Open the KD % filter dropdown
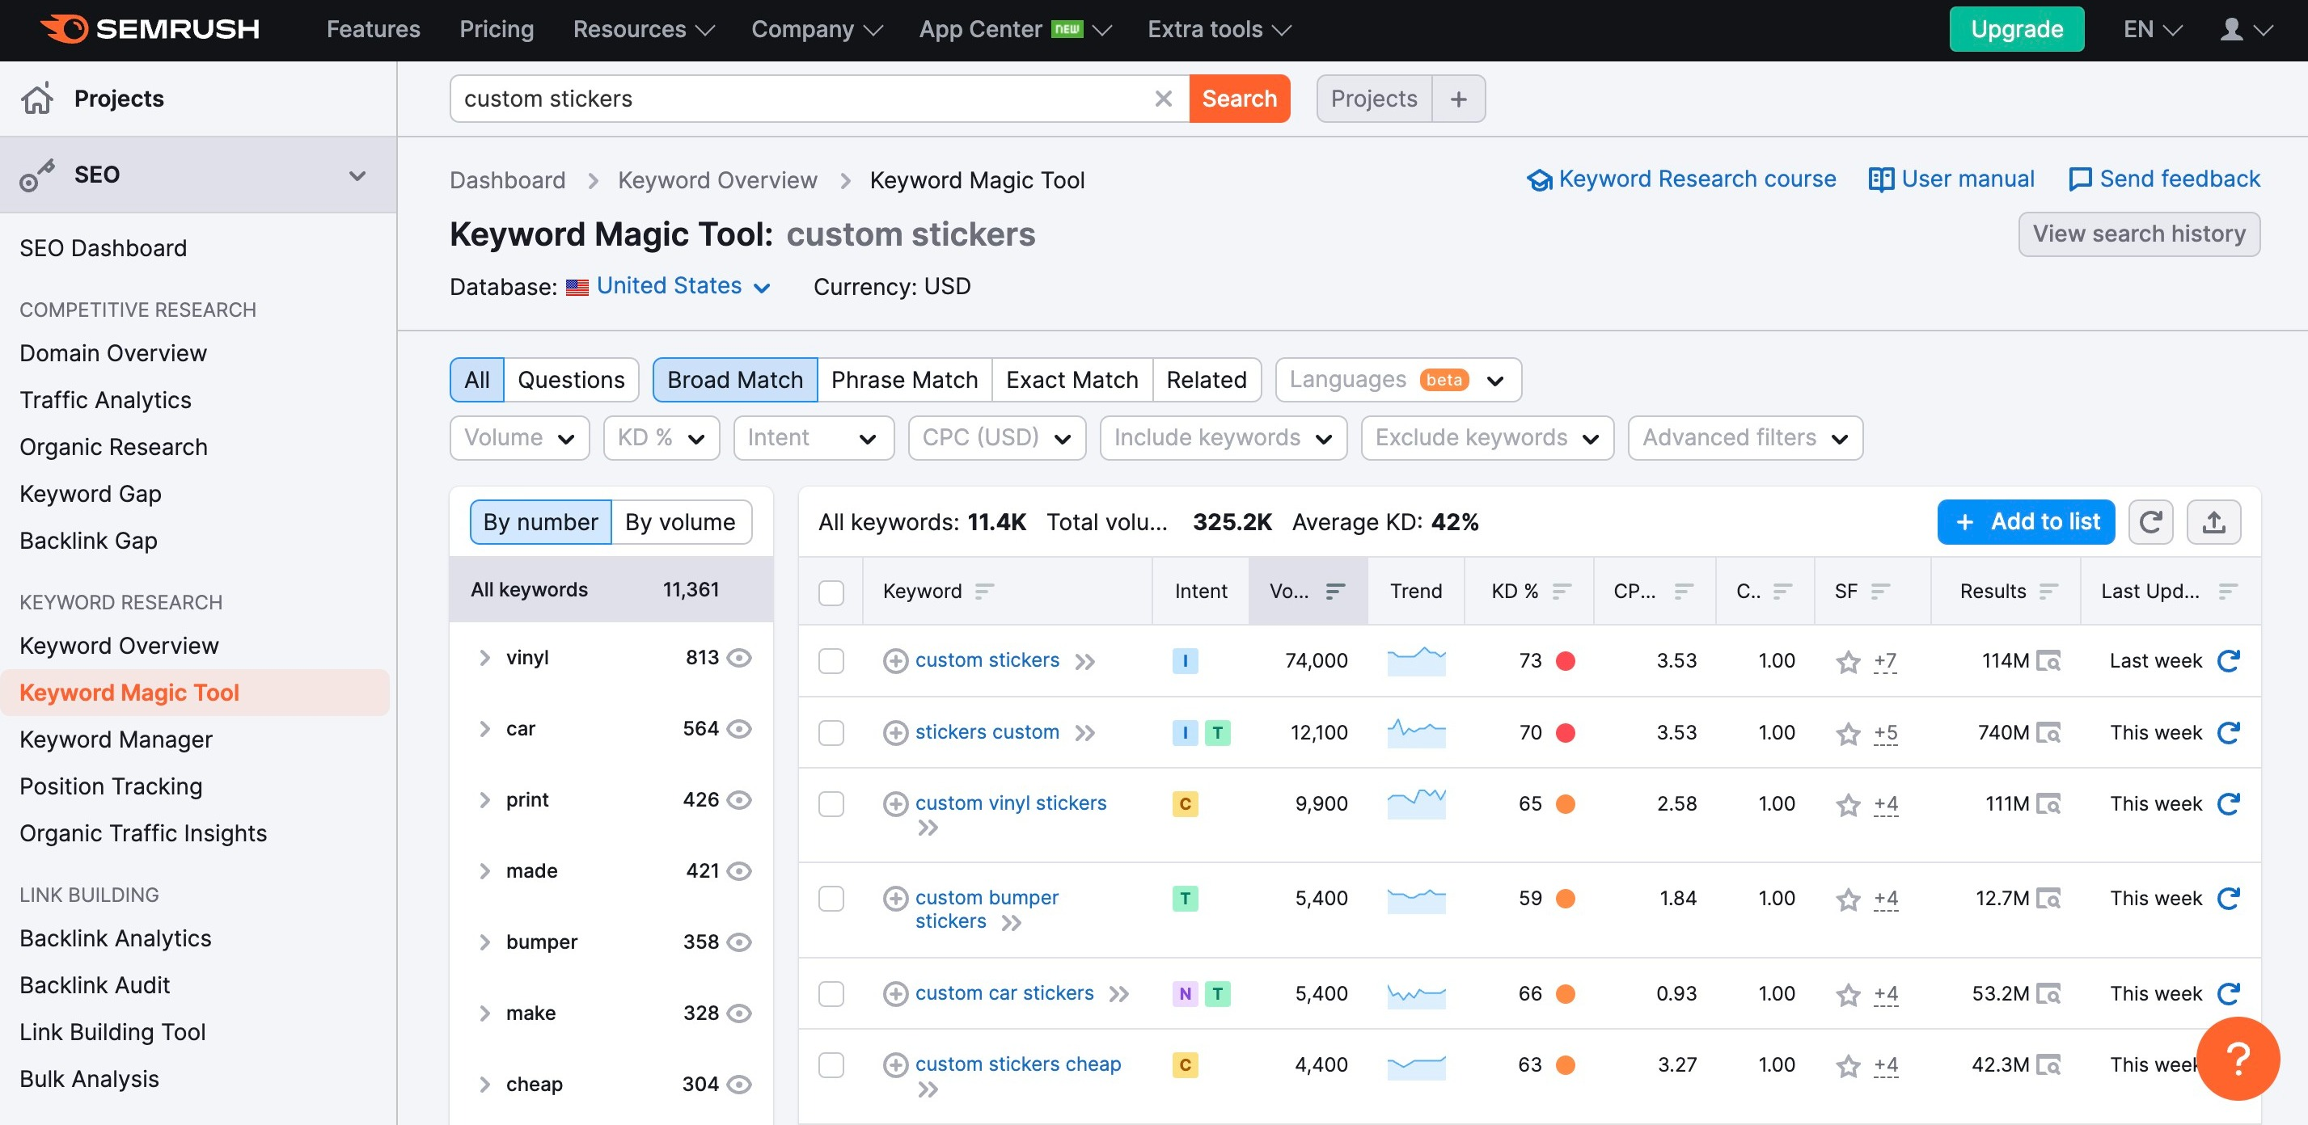Screen dimensions: 2308x1125 coord(662,438)
